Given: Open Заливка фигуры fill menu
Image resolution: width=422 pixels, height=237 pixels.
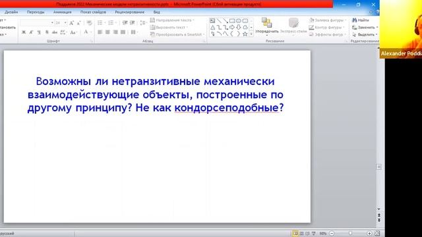Looking at the screenshot, I should (328, 20).
